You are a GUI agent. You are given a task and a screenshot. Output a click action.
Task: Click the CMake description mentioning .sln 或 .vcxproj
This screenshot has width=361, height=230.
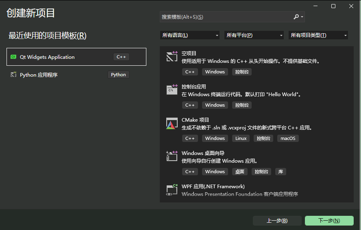click(247, 128)
